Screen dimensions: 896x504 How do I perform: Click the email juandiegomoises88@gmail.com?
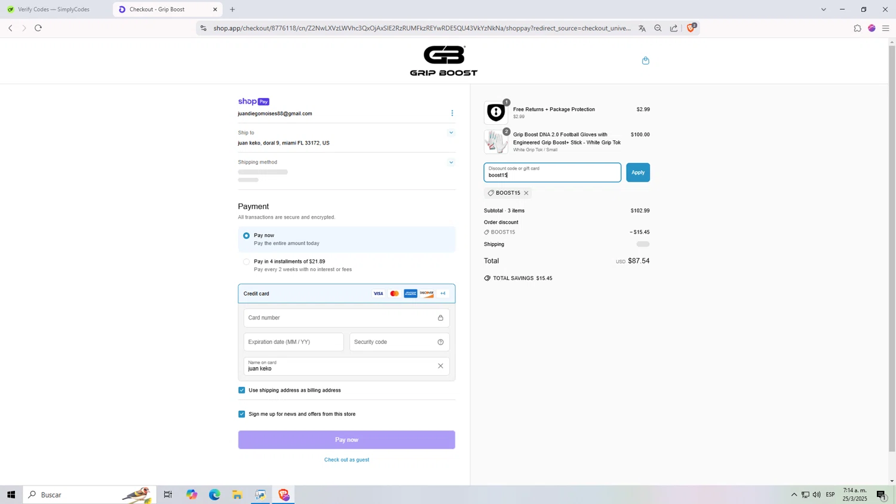point(275,113)
